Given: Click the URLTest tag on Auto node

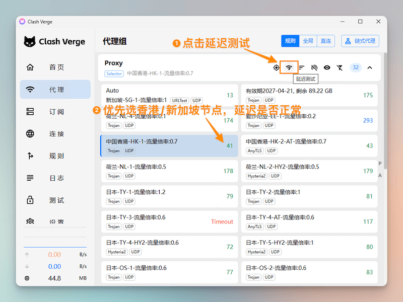Looking at the screenshot, I should [x=179, y=100].
